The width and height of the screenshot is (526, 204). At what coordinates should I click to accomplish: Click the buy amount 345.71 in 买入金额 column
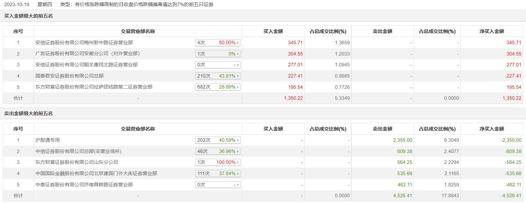(x=295, y=43)
